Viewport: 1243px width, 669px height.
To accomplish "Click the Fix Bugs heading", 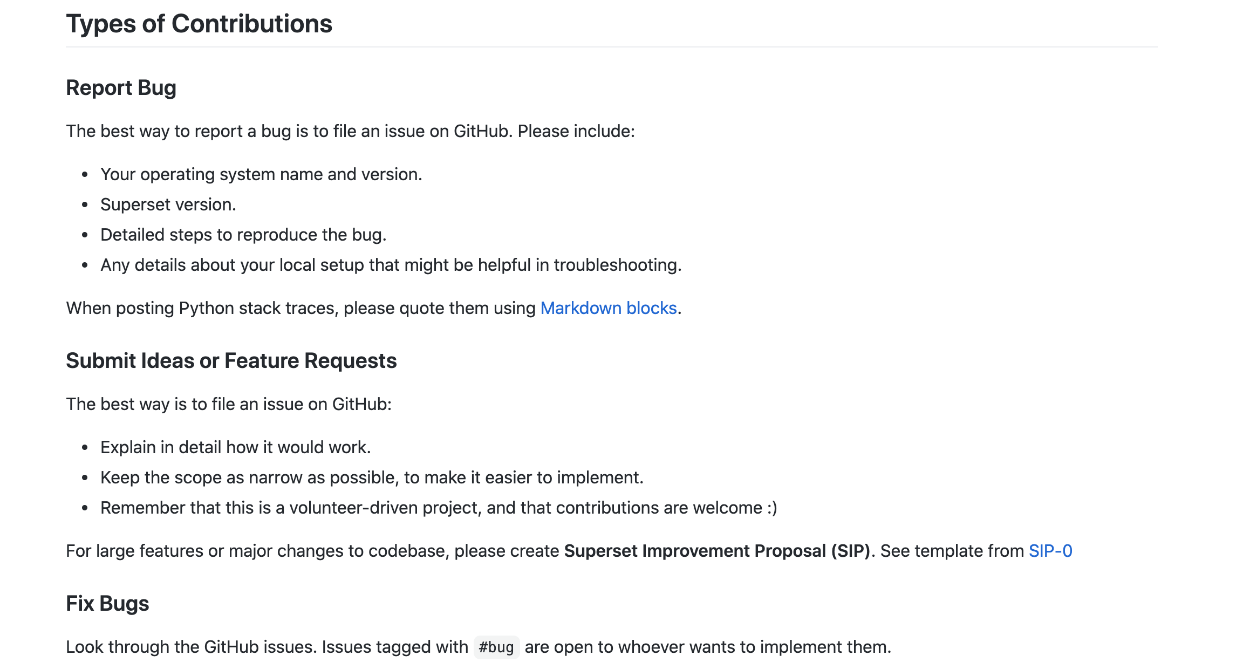I will pyautogui.click(x=107, y=604).
